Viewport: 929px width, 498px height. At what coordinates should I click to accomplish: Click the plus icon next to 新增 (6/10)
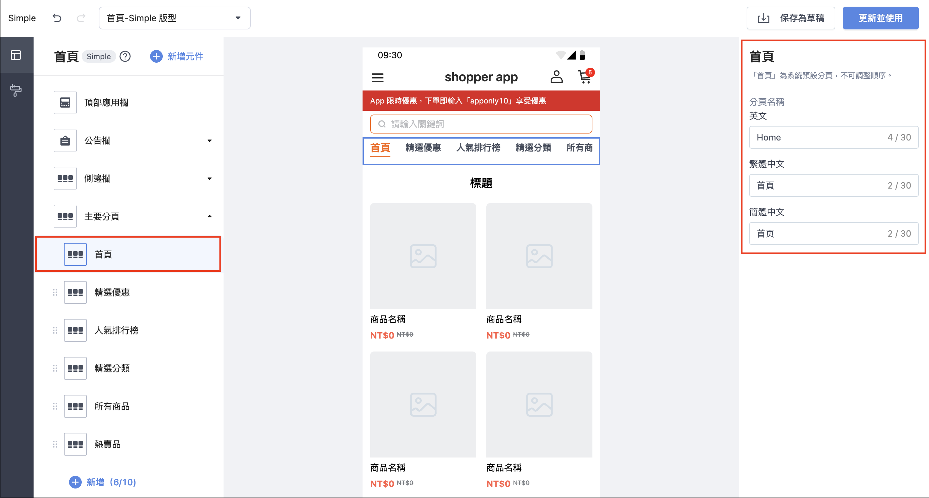coord(75,482)
